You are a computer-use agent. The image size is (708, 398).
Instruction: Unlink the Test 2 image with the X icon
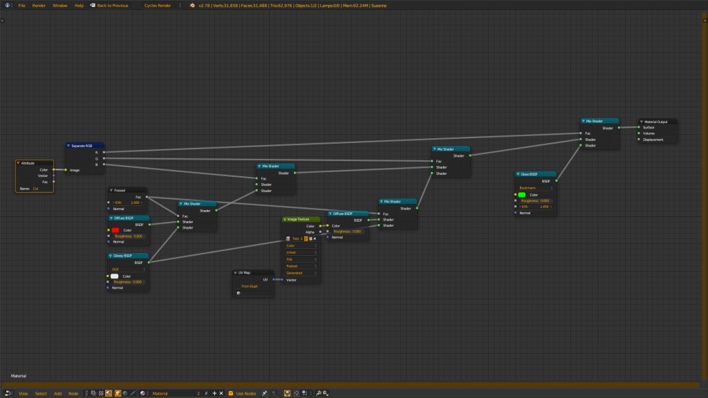[x=315, y=238]
